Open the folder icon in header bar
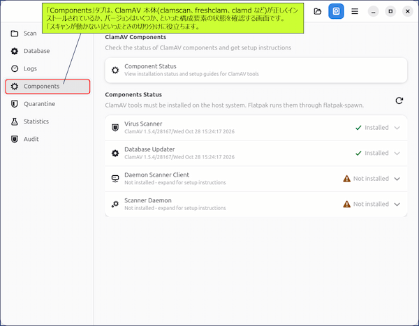The width and height of the screenshot is (419, 326). pos(318,11)
